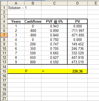Select column B header

click(33, 3)
